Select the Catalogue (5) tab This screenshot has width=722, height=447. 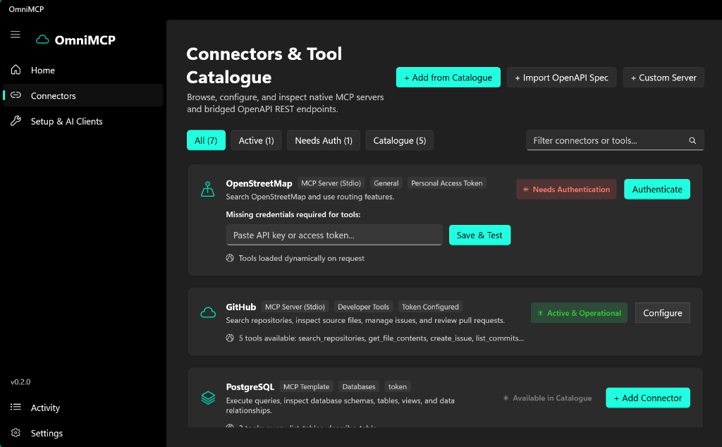click(x=399, y=140)
